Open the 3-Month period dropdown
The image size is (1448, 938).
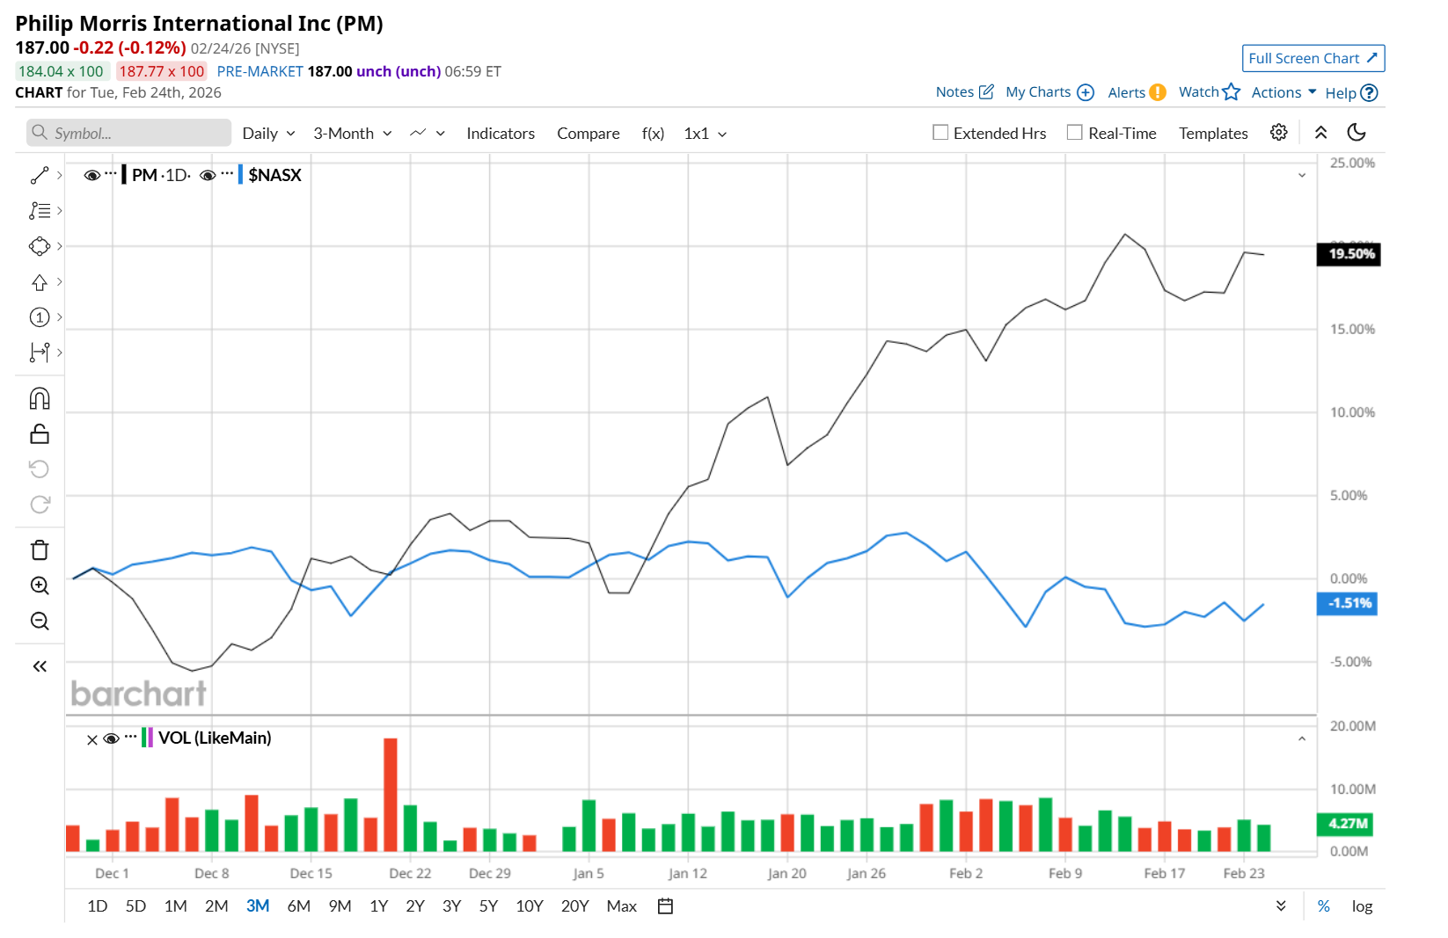353,134
